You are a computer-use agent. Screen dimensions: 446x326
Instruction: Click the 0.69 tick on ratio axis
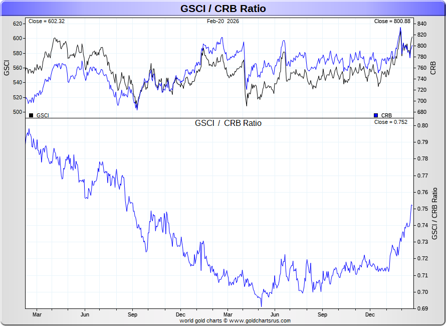pos(422,308)
